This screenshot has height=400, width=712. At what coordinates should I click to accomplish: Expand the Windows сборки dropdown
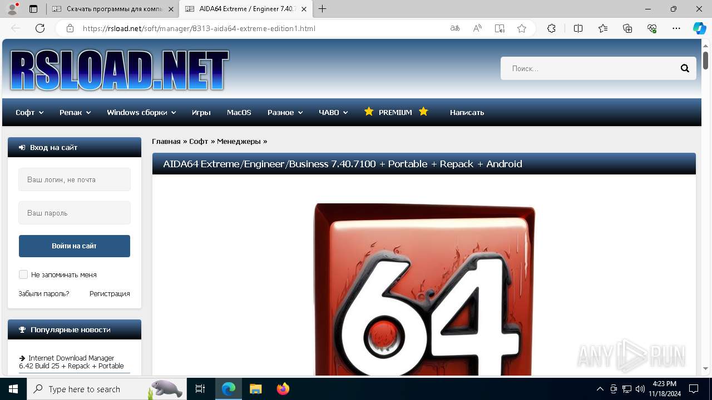coord(141,112)
